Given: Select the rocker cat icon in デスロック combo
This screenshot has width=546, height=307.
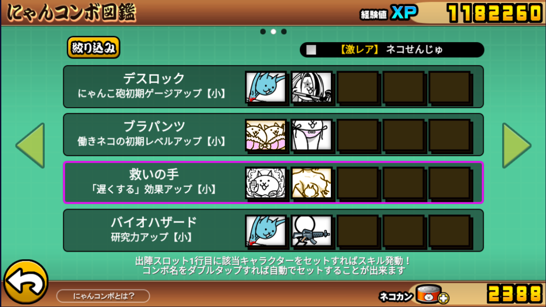Looking at the screenshot, I should click(312, 87).
